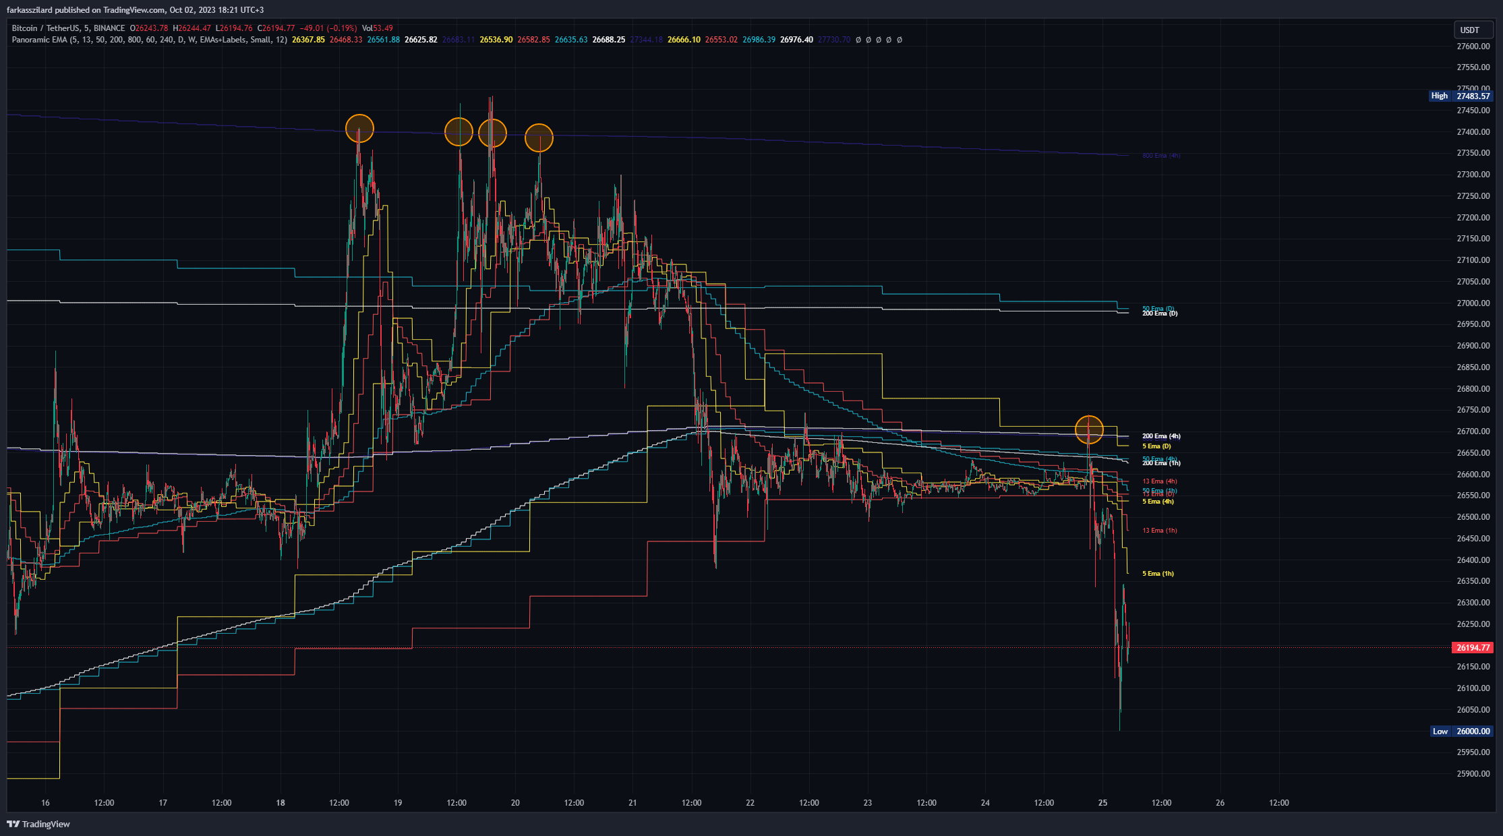Click the date label 26 on time axis
The image size is (1503, 836).
1220,803
